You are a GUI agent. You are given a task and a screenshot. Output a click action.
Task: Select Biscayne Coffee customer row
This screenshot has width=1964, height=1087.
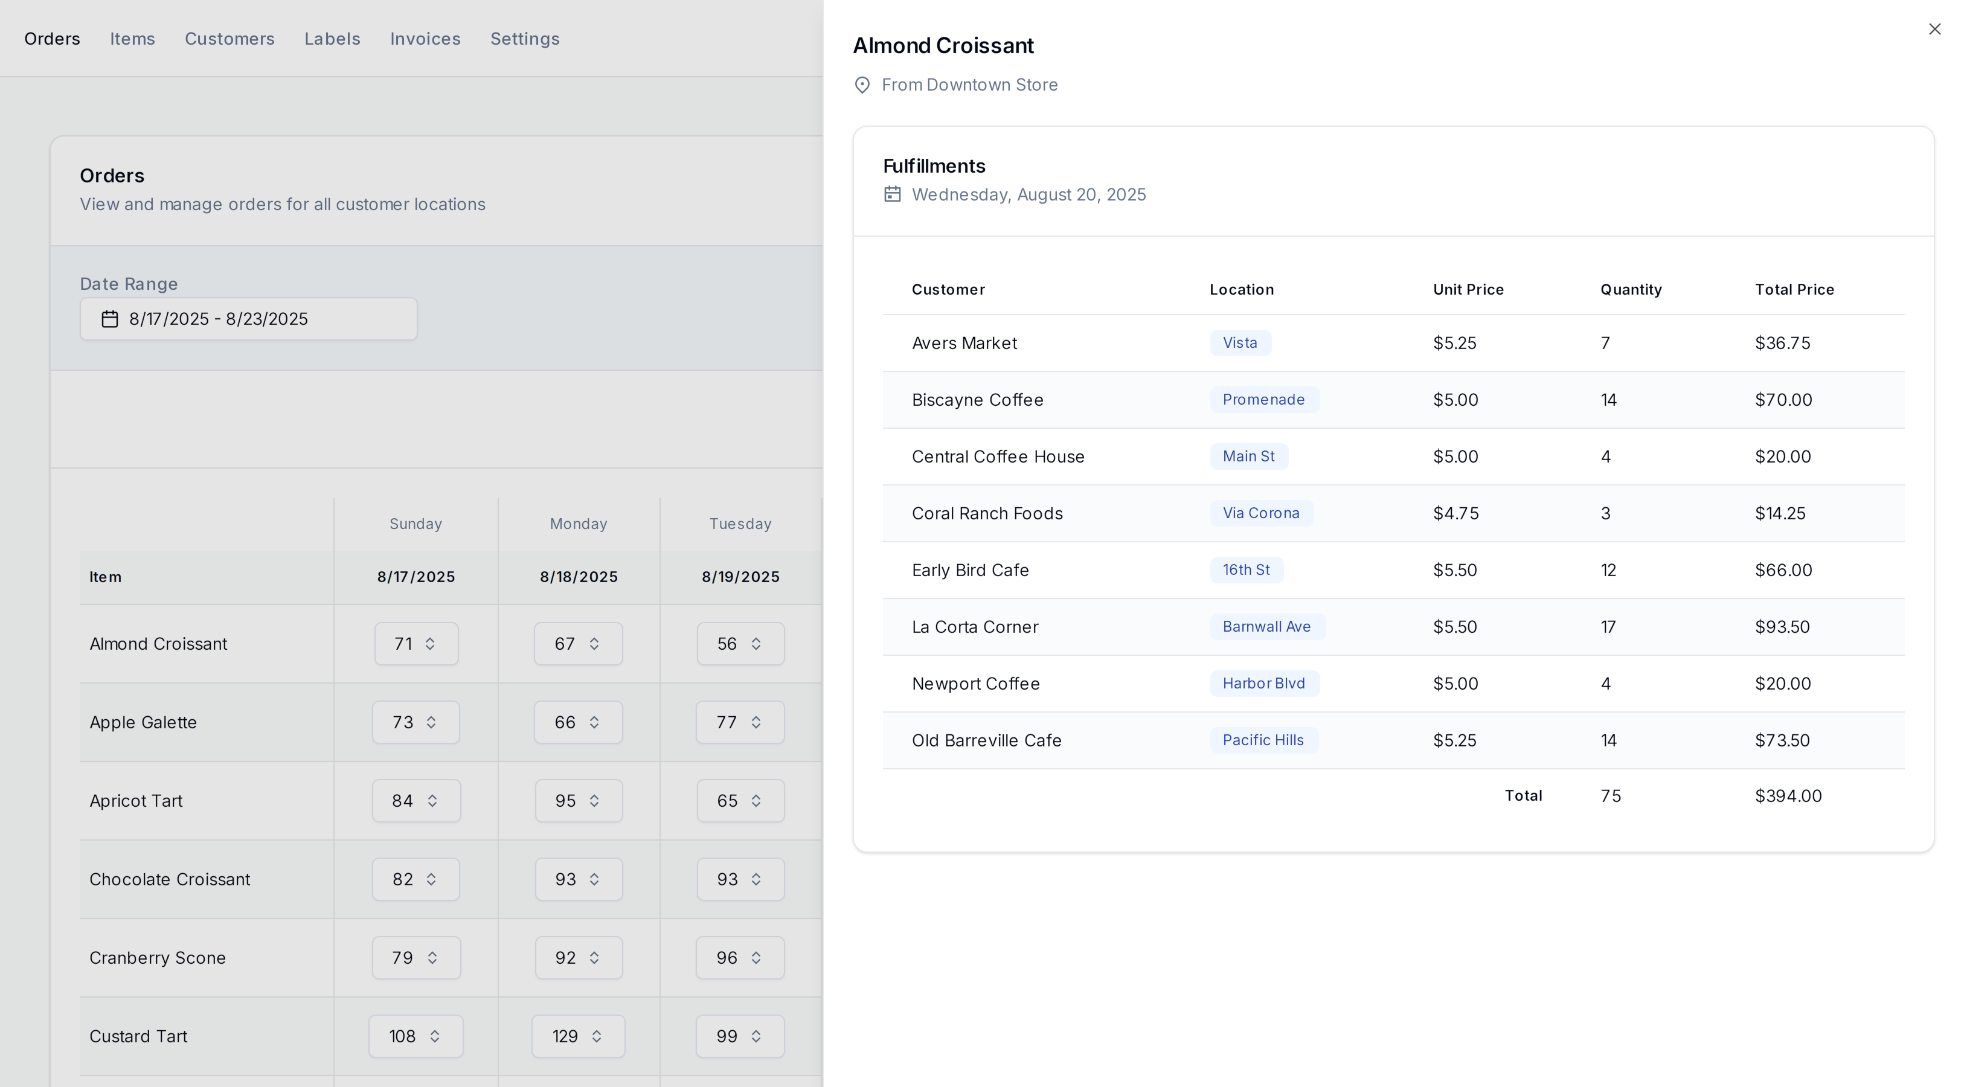(x=1393, y=399)
